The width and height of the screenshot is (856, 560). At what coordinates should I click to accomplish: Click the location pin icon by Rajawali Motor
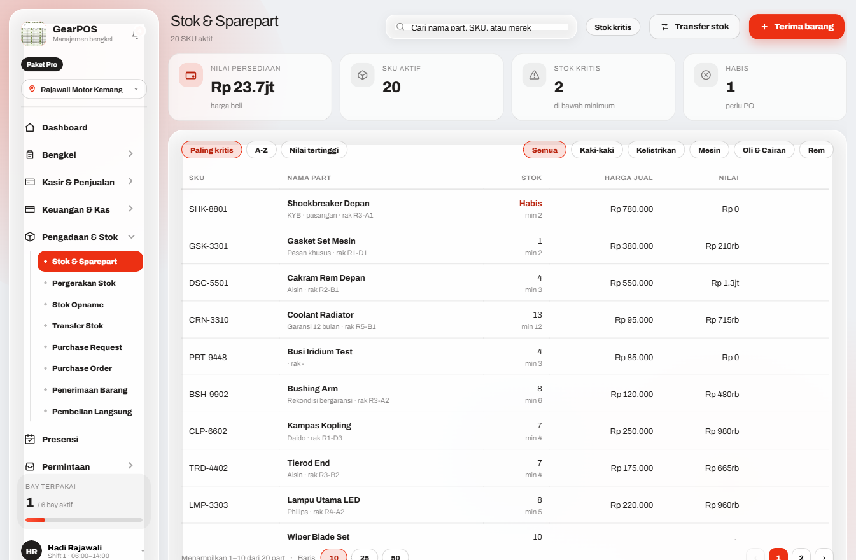[x=32, y=89]
